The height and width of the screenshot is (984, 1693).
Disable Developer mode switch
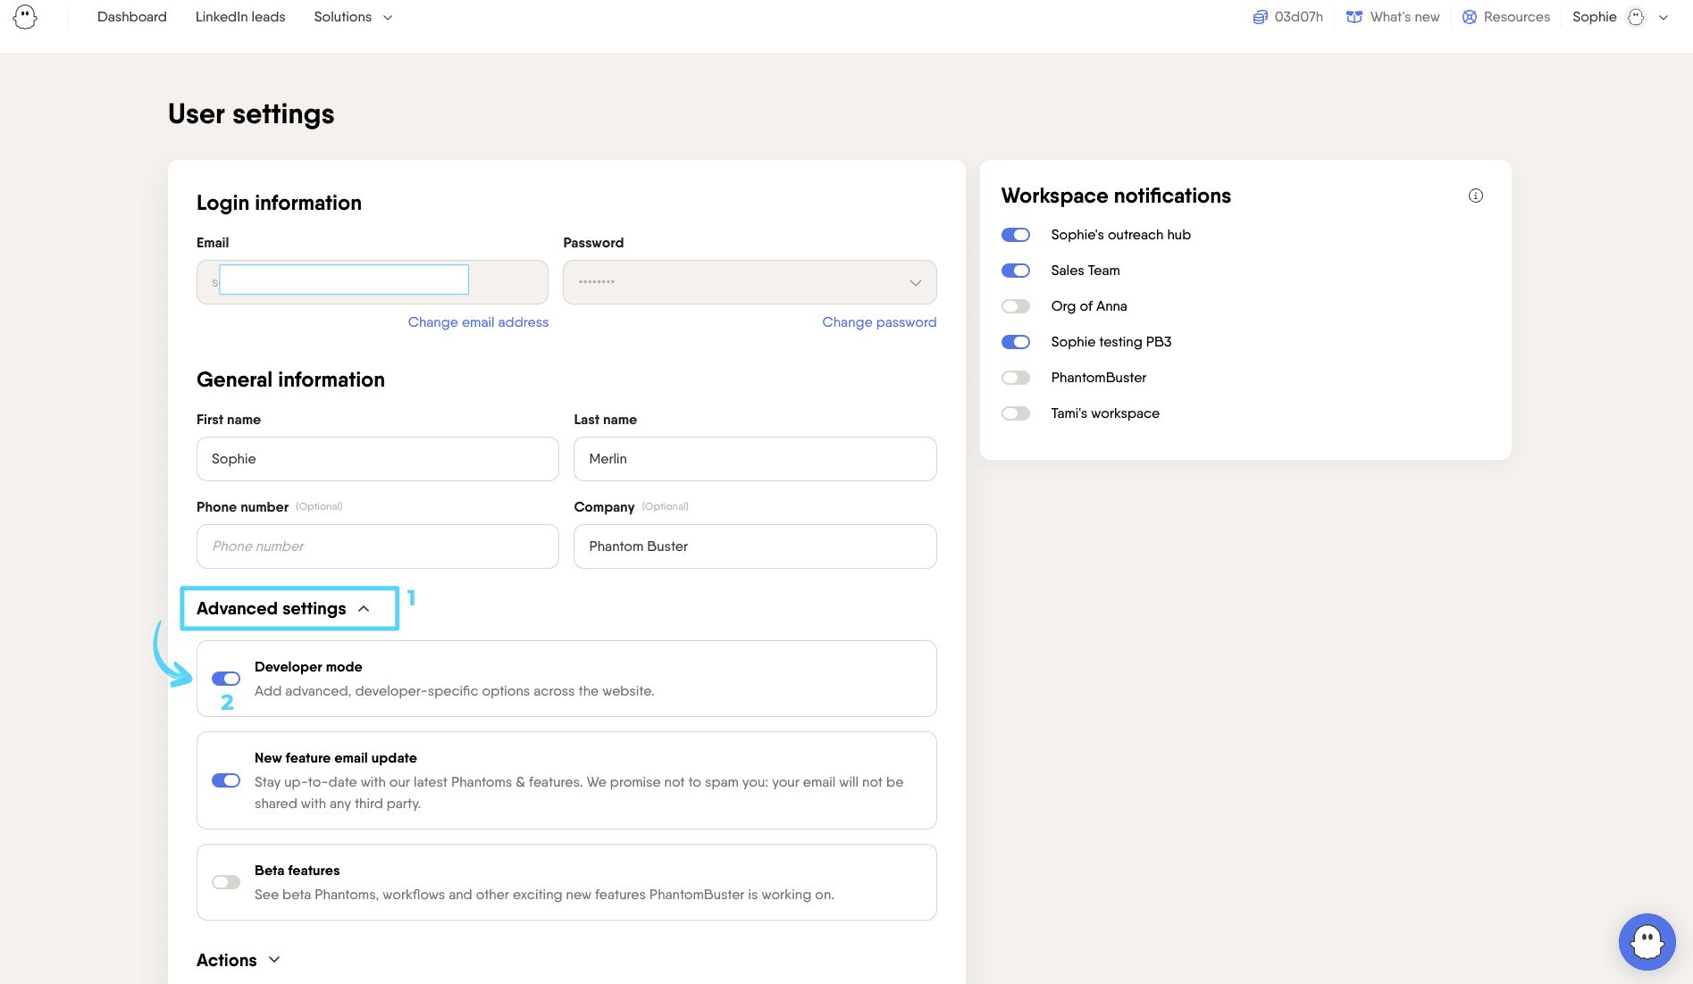click(226, 679)
